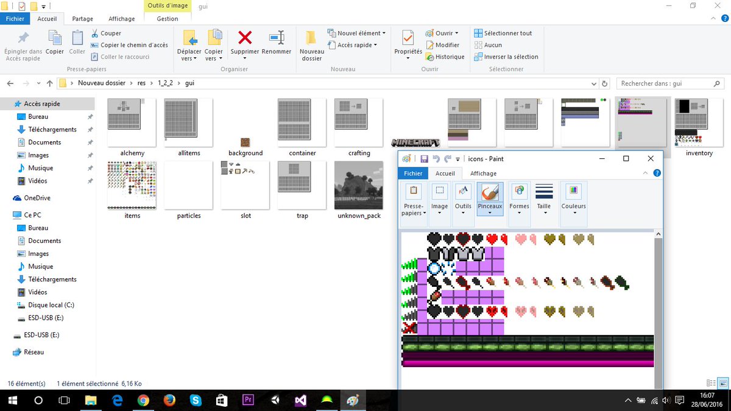Open the Accès rapide ribbon dropdown
Image resolution: width=731 pixels, height=411 pixels.
click(x=353, y=45)
